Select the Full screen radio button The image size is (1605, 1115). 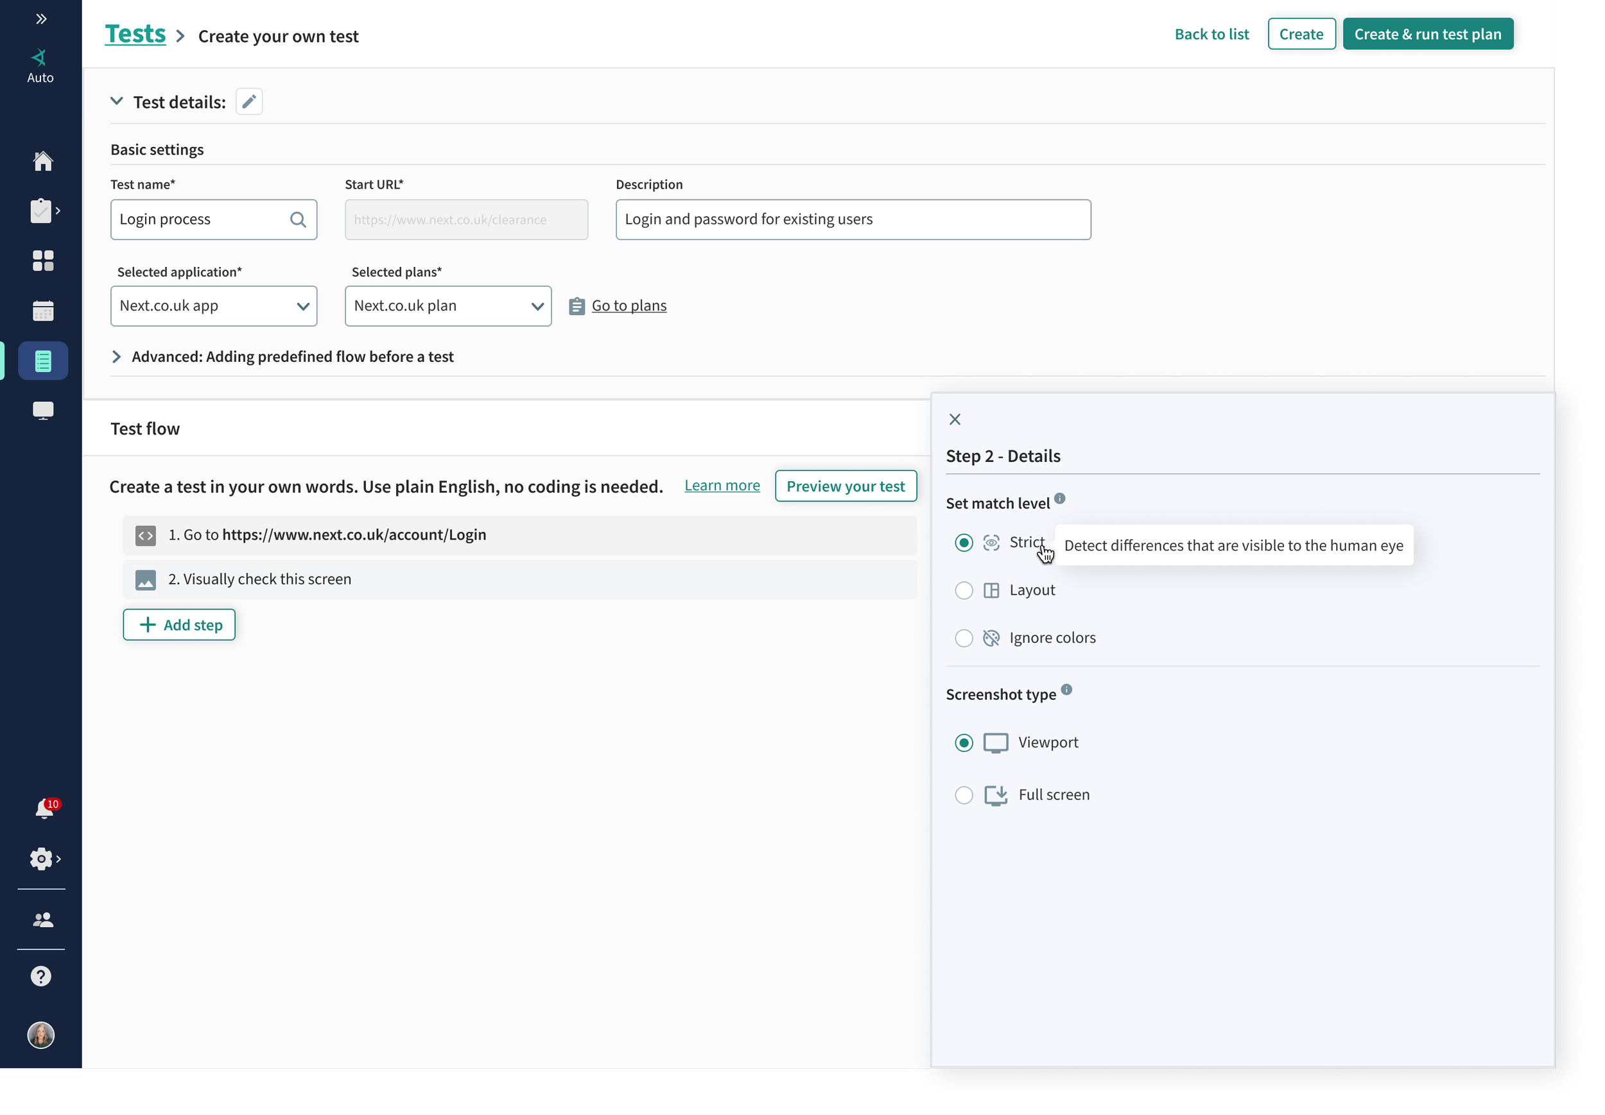click(963, 795)
